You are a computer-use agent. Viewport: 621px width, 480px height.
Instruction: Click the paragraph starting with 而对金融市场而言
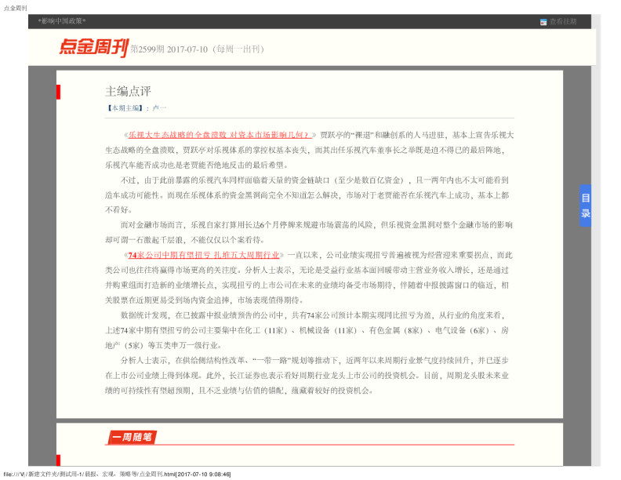click(310, 231)
